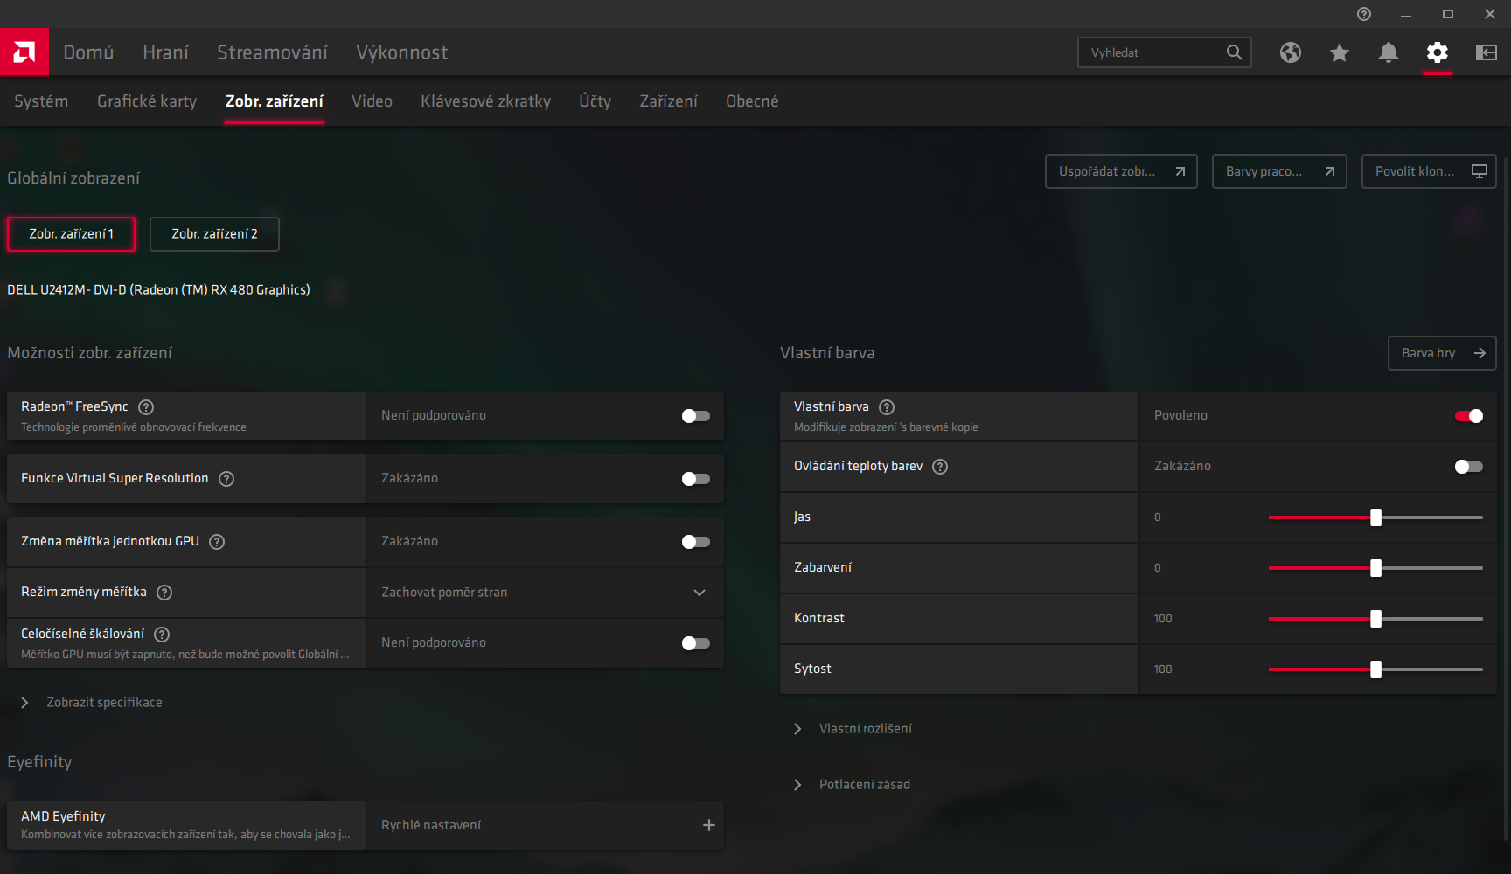
Task: Select the Systém settings tab
Action: click(x=41, y=101)
